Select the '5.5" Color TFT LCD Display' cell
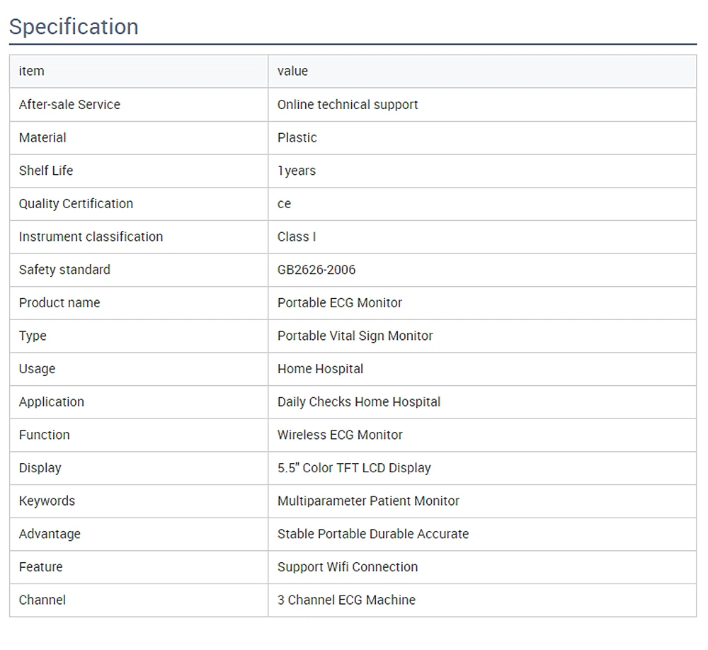 354,468
